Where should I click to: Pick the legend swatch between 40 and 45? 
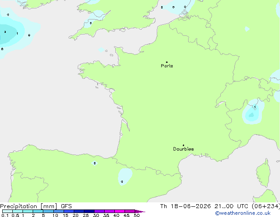pyautogui.click(x=120, y=211)
